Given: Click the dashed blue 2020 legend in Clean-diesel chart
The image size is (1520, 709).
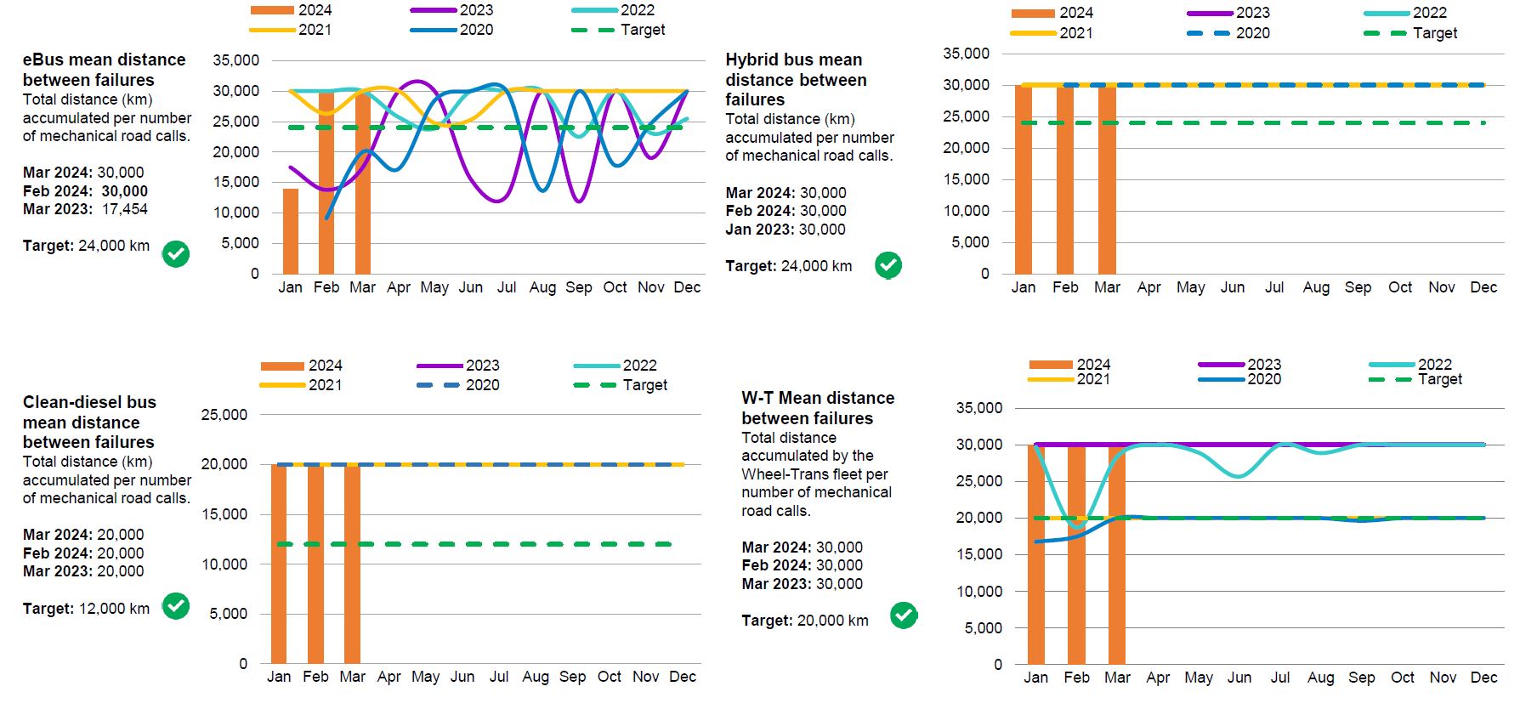Looking at the screenshot, I should click(438, 385).
